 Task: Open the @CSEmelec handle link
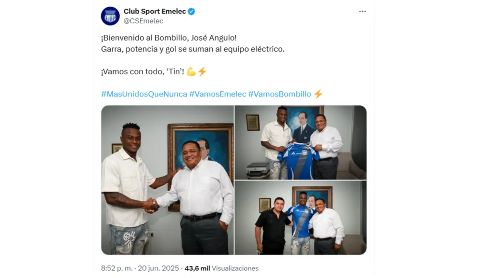click(x=143, y=21)
